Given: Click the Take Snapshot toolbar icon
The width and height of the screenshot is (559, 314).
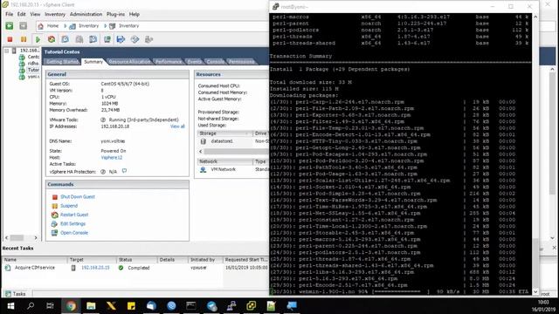Looking at the screenshot, I should (x=66, y=39).
